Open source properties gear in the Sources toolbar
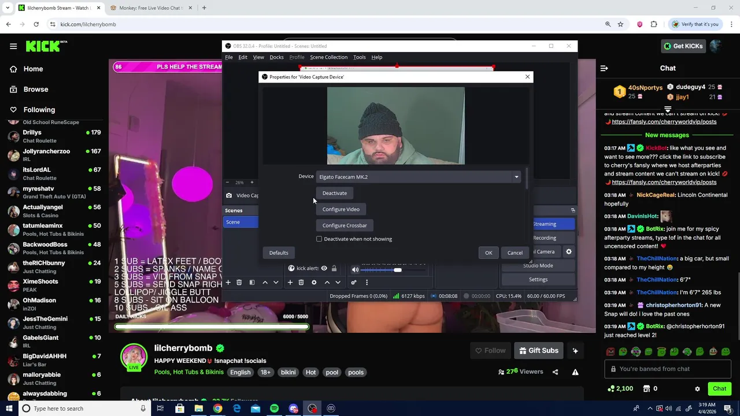 (314, 283)
